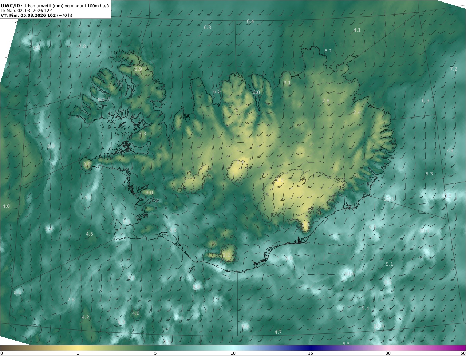
Task: Click the UWC/IG title line
Action: pos(55,5)
